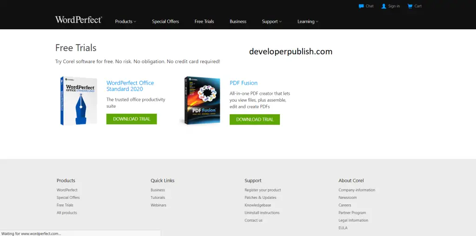Open Business in the top navigation

(x=238, y=21)
